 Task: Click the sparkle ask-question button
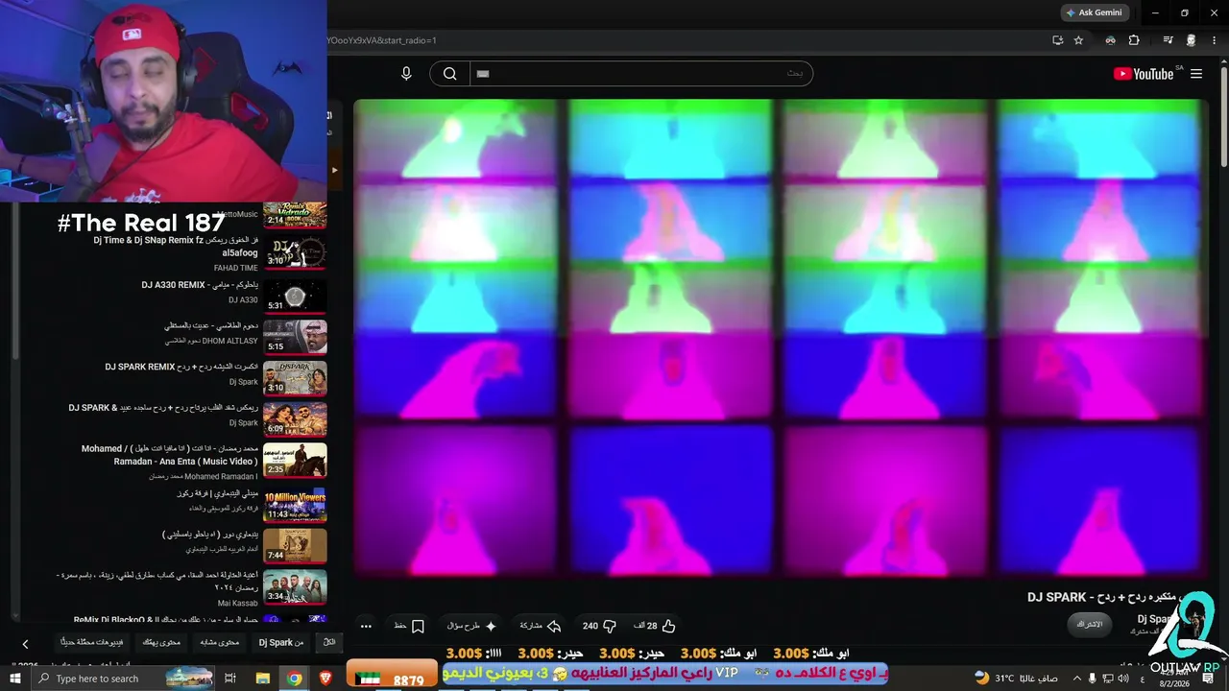coord(472,626)
